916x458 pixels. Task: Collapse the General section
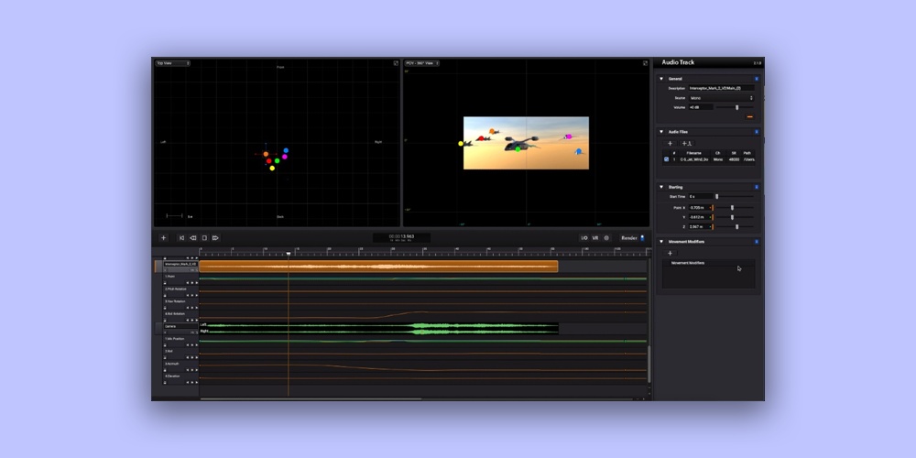coord(661,79)
